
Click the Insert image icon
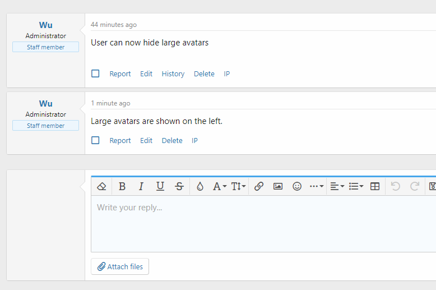(278, 186)
